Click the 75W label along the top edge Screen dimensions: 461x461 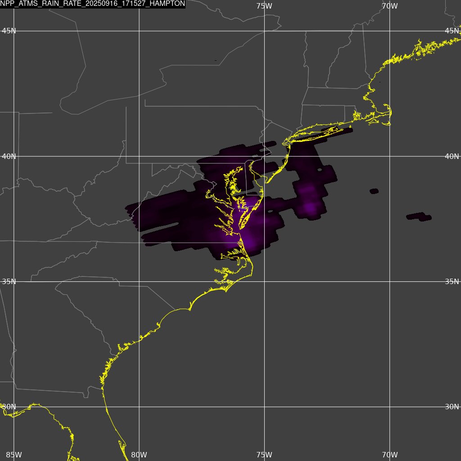coord(264,6)
